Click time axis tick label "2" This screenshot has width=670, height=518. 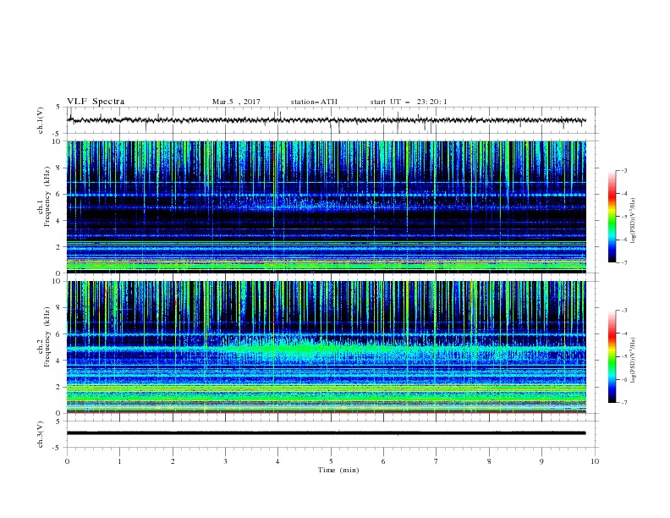[x=173, y=461]
